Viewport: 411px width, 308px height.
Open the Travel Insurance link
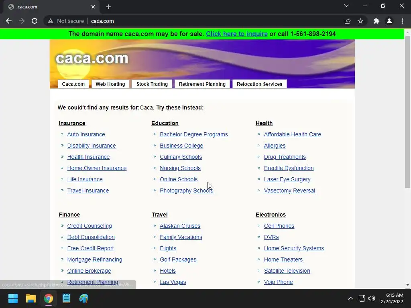(88, 190)
